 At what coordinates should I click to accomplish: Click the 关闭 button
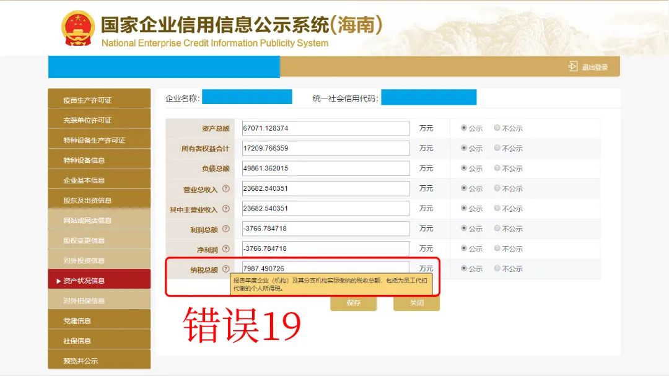(x=416, y=303)
